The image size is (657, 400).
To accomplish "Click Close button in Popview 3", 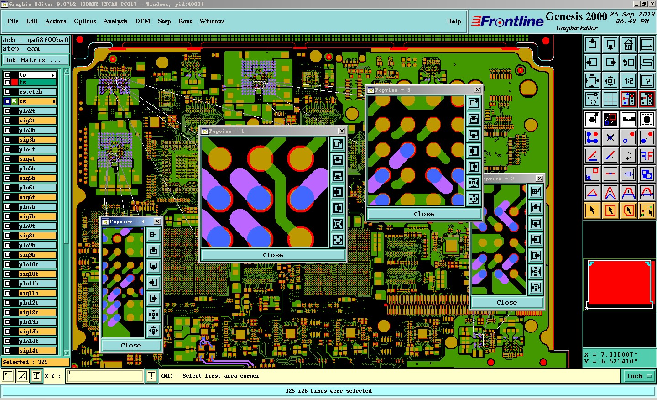I will [424, 214].
